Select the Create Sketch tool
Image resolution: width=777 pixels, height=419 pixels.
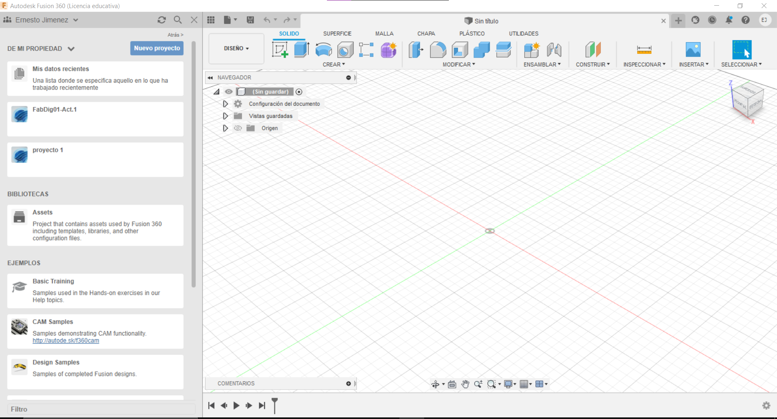(x=280, y=50)
